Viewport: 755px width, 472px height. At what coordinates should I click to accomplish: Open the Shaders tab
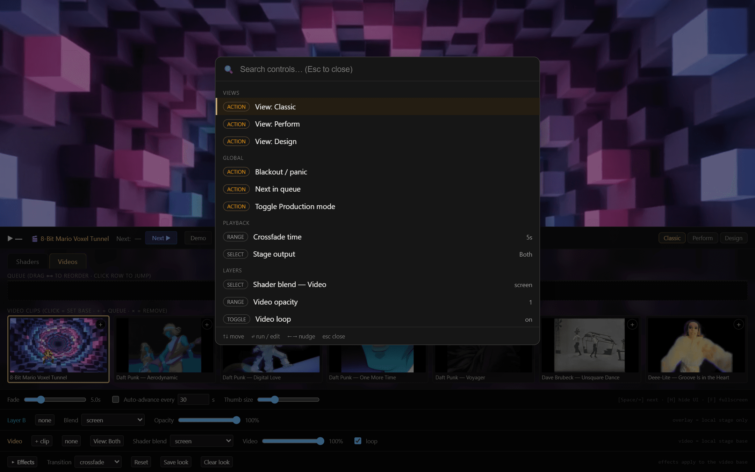coord(28,262)
